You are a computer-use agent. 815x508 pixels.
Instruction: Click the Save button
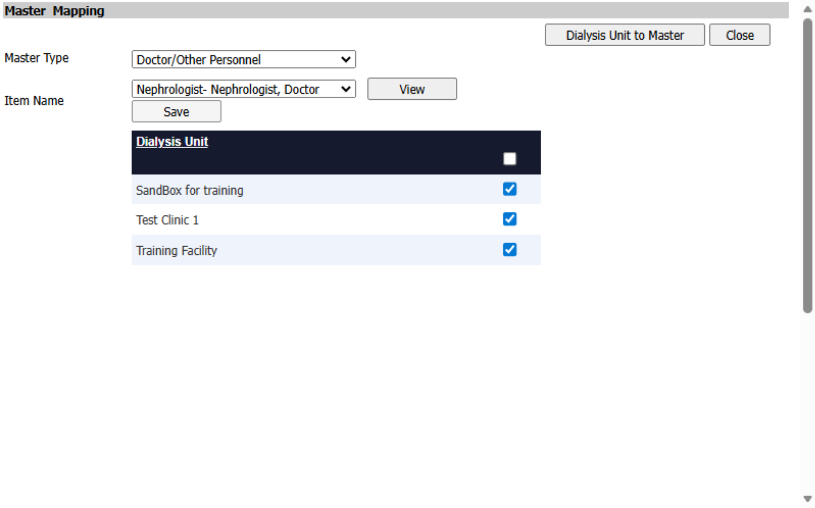(176, 111)
